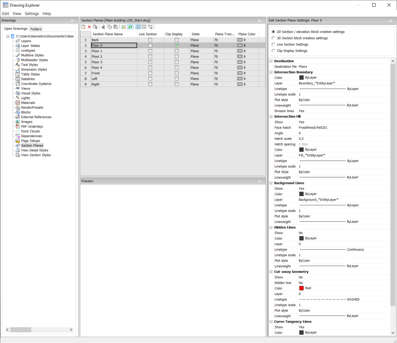
Task: Collapse the Hidden Lines section
Action: [x=271, y=227]
